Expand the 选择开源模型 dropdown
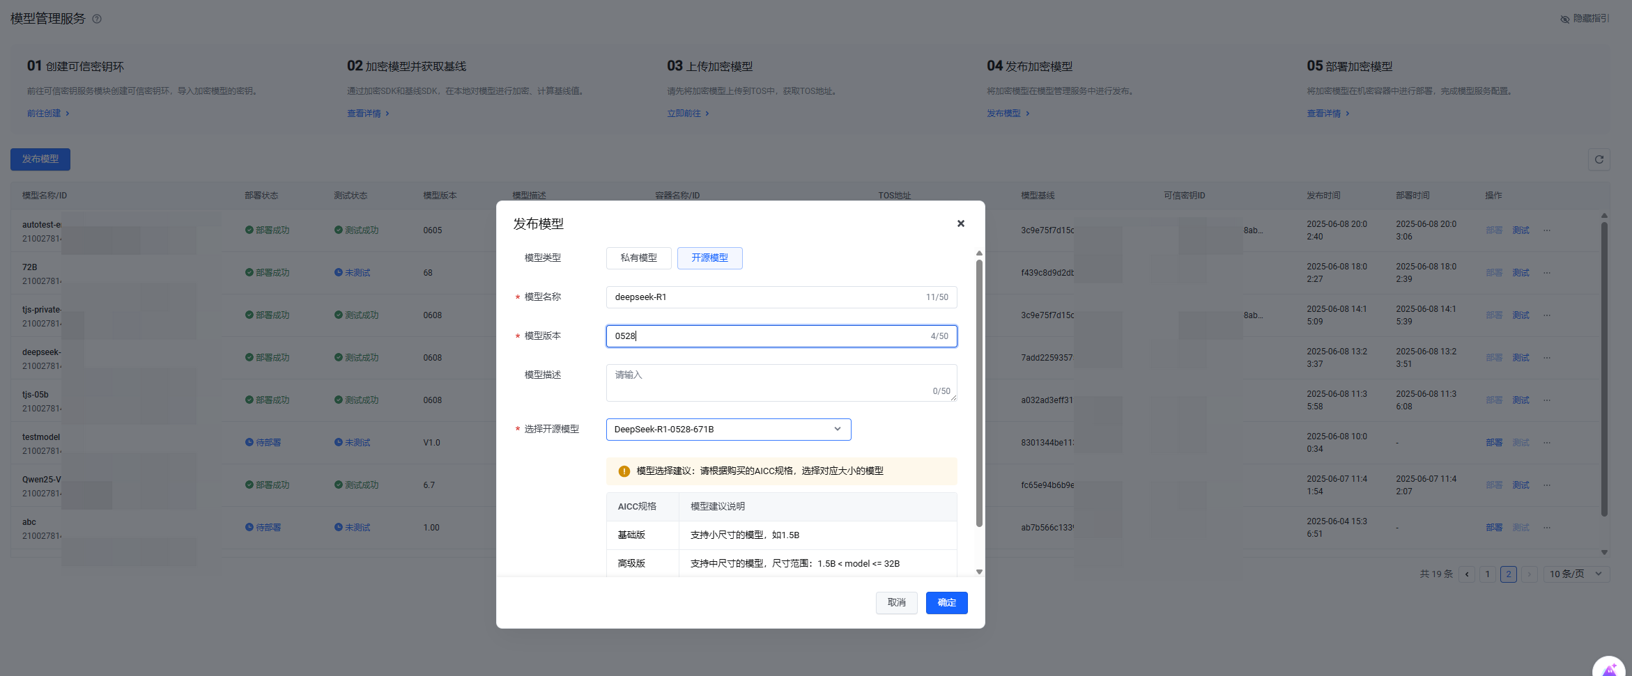Image resolution: width=1632 pixels, height=676 pixels. (728, 430)
